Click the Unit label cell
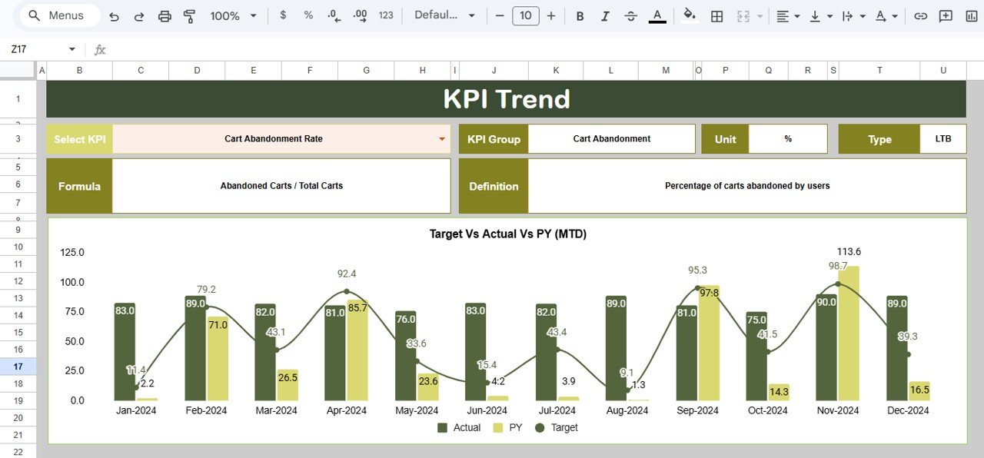Viewport: 984px width, 458px height. pos(725,139)
